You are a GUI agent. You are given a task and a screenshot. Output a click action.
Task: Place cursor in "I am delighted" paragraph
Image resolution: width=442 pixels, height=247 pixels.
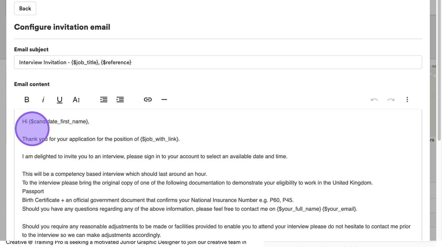[155, 157]
